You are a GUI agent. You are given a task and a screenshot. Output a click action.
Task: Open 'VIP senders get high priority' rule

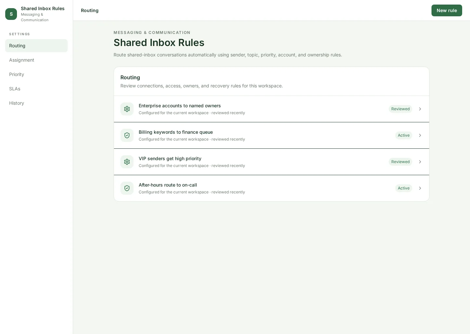[x=272, y=162]
